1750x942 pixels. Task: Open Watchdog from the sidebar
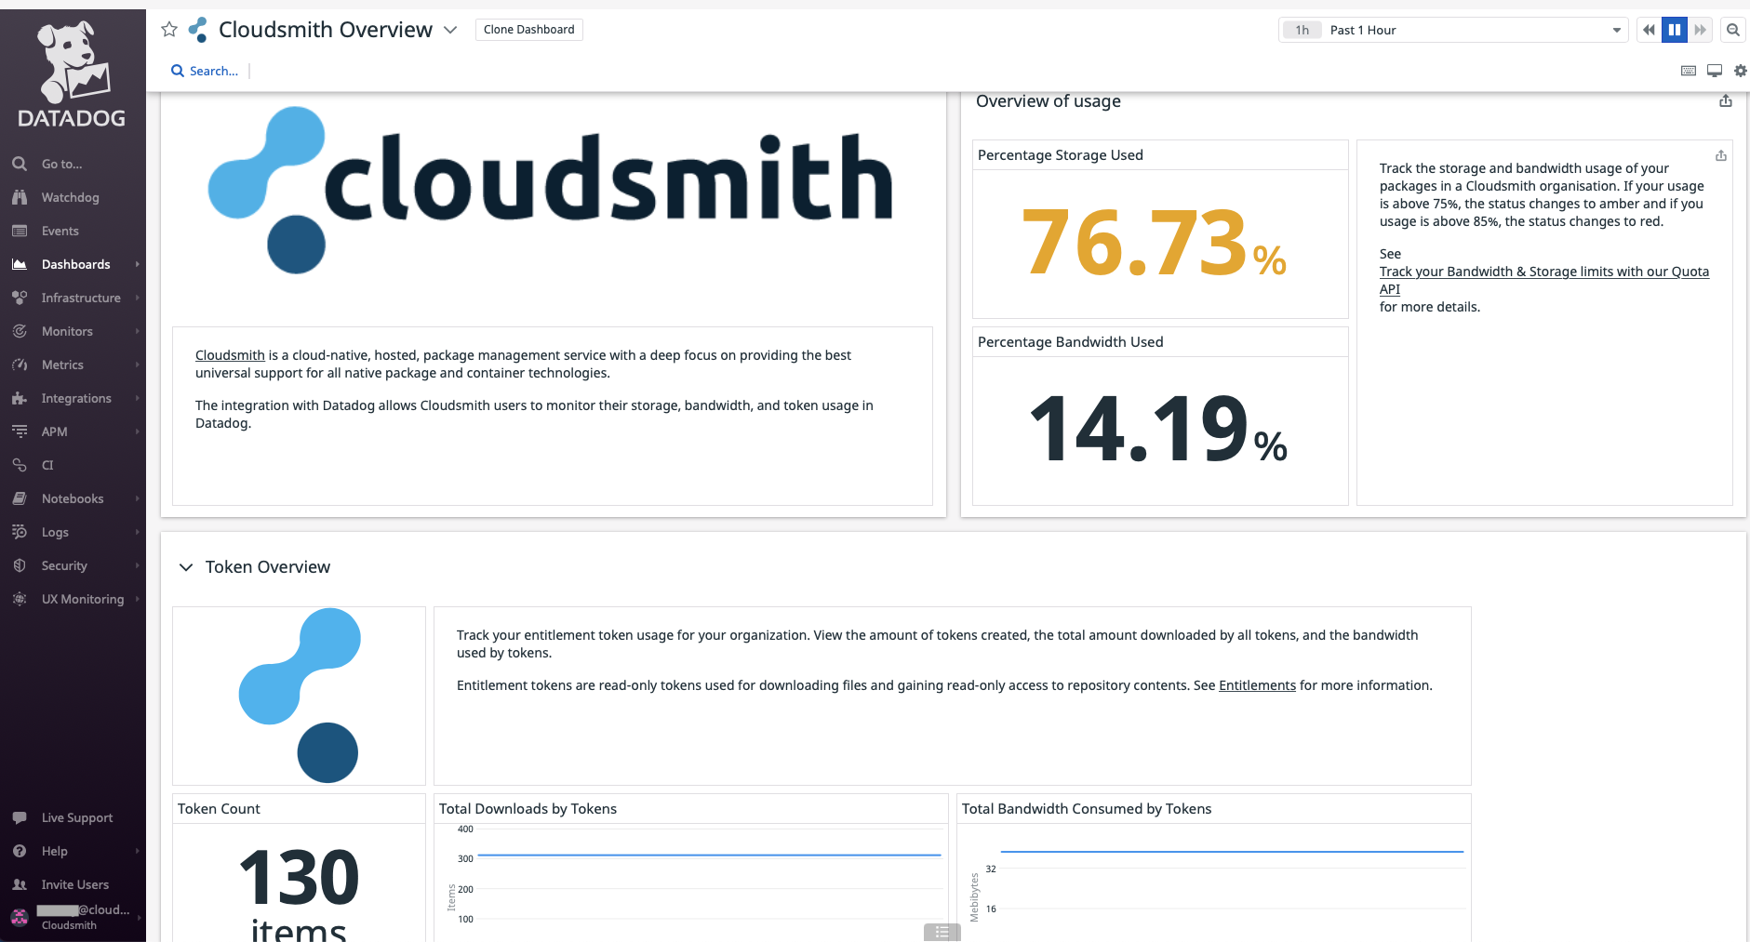coord(70,197)
